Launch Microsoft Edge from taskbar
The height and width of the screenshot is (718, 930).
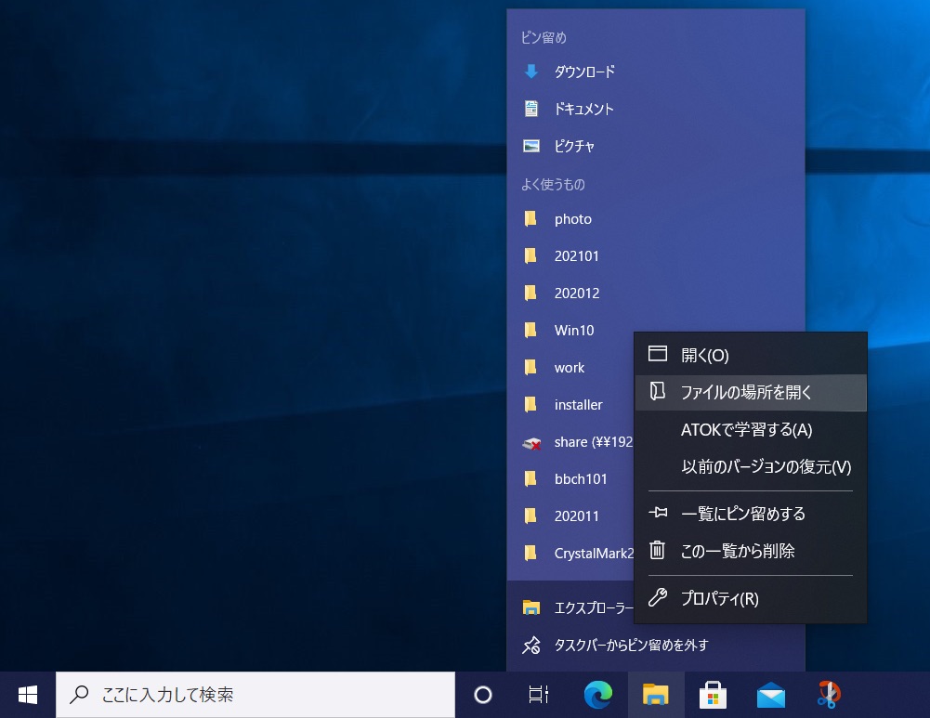tap(598, 694)
